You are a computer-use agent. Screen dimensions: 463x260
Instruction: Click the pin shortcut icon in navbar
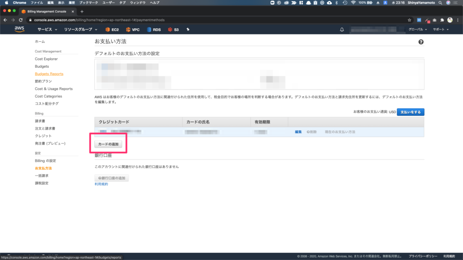pyautogui.click(x=188, y=30)
